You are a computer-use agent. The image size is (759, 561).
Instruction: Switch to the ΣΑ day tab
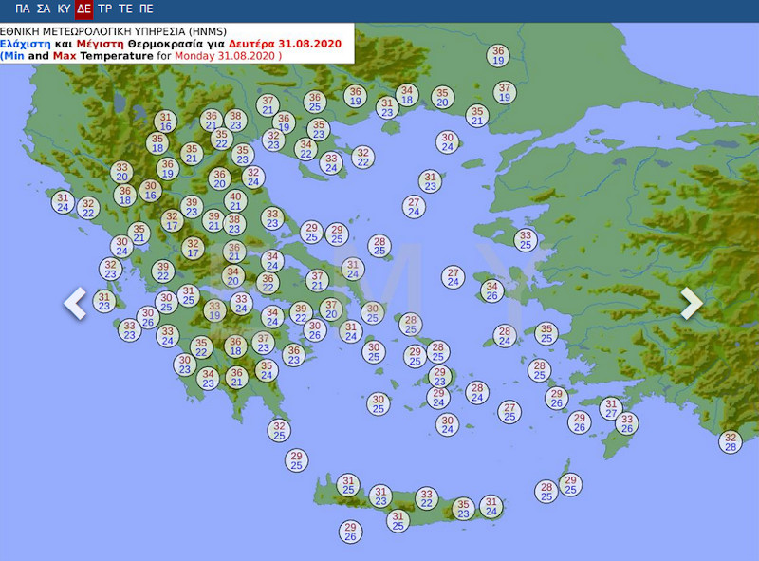pyautogui.click(x=44, y=9)
